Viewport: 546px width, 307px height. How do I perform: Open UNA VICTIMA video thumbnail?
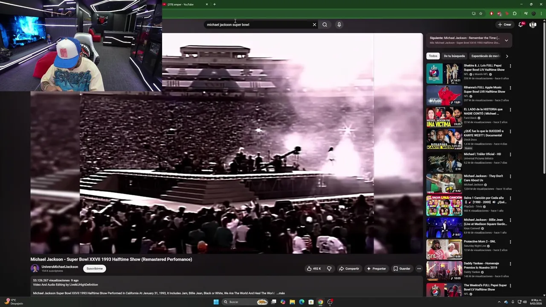[x=444, y=117]
